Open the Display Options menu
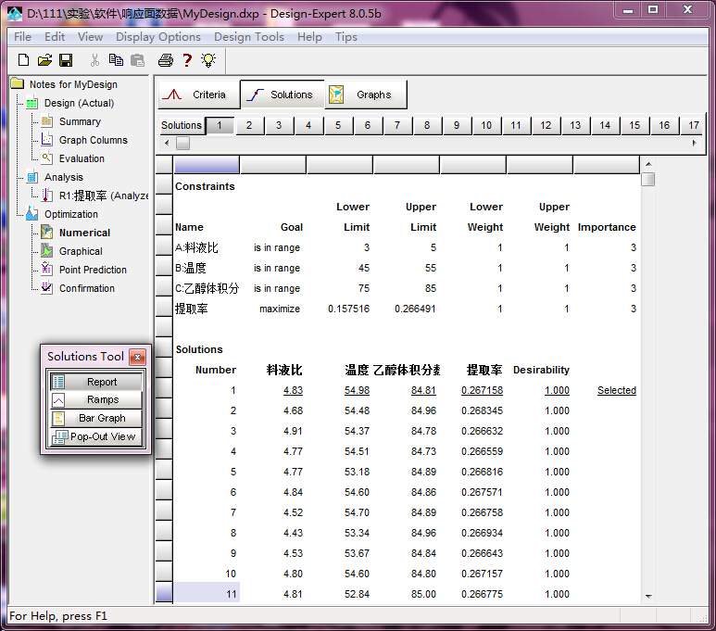This screenshot has height=631, width=716. [x=157, y=37]
